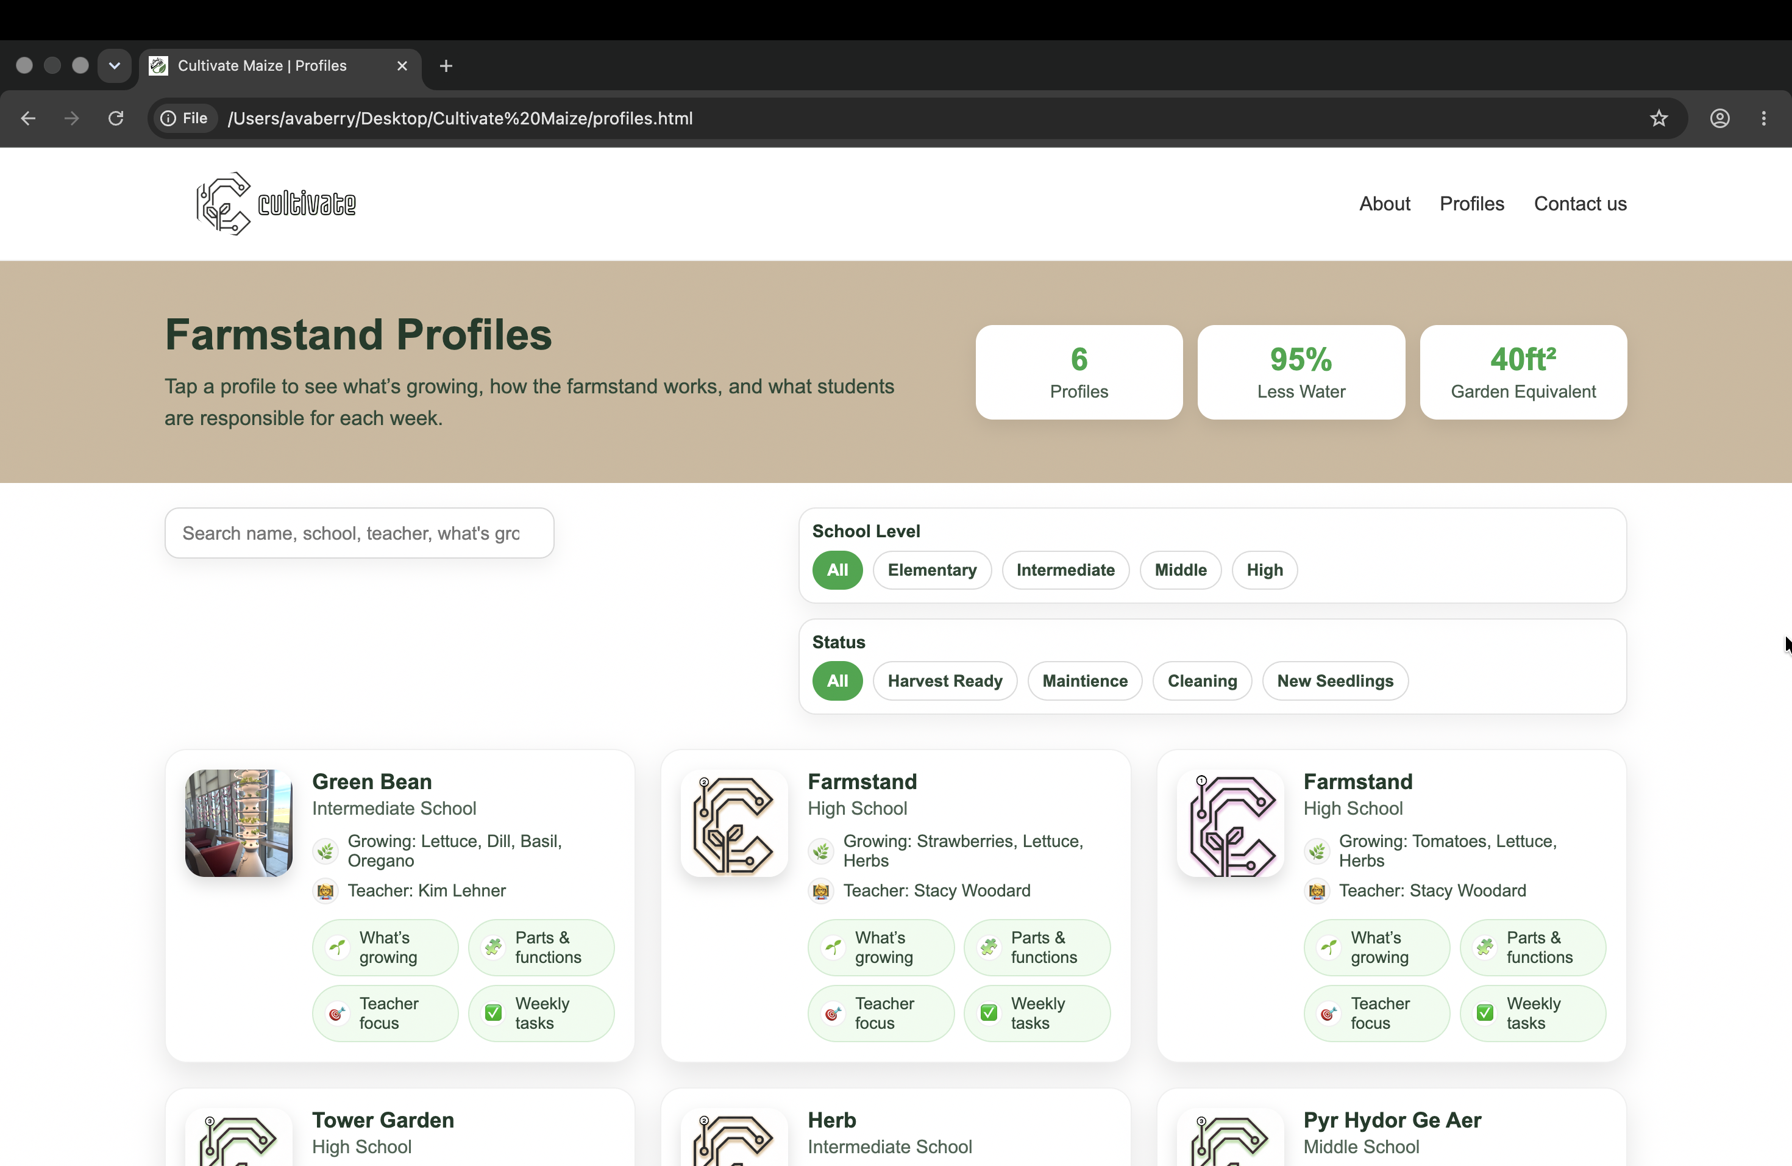This screenshot has width=1792, height=1166.
Task: Click the File site info icon in address bar
Action: [x=185, y=118]
